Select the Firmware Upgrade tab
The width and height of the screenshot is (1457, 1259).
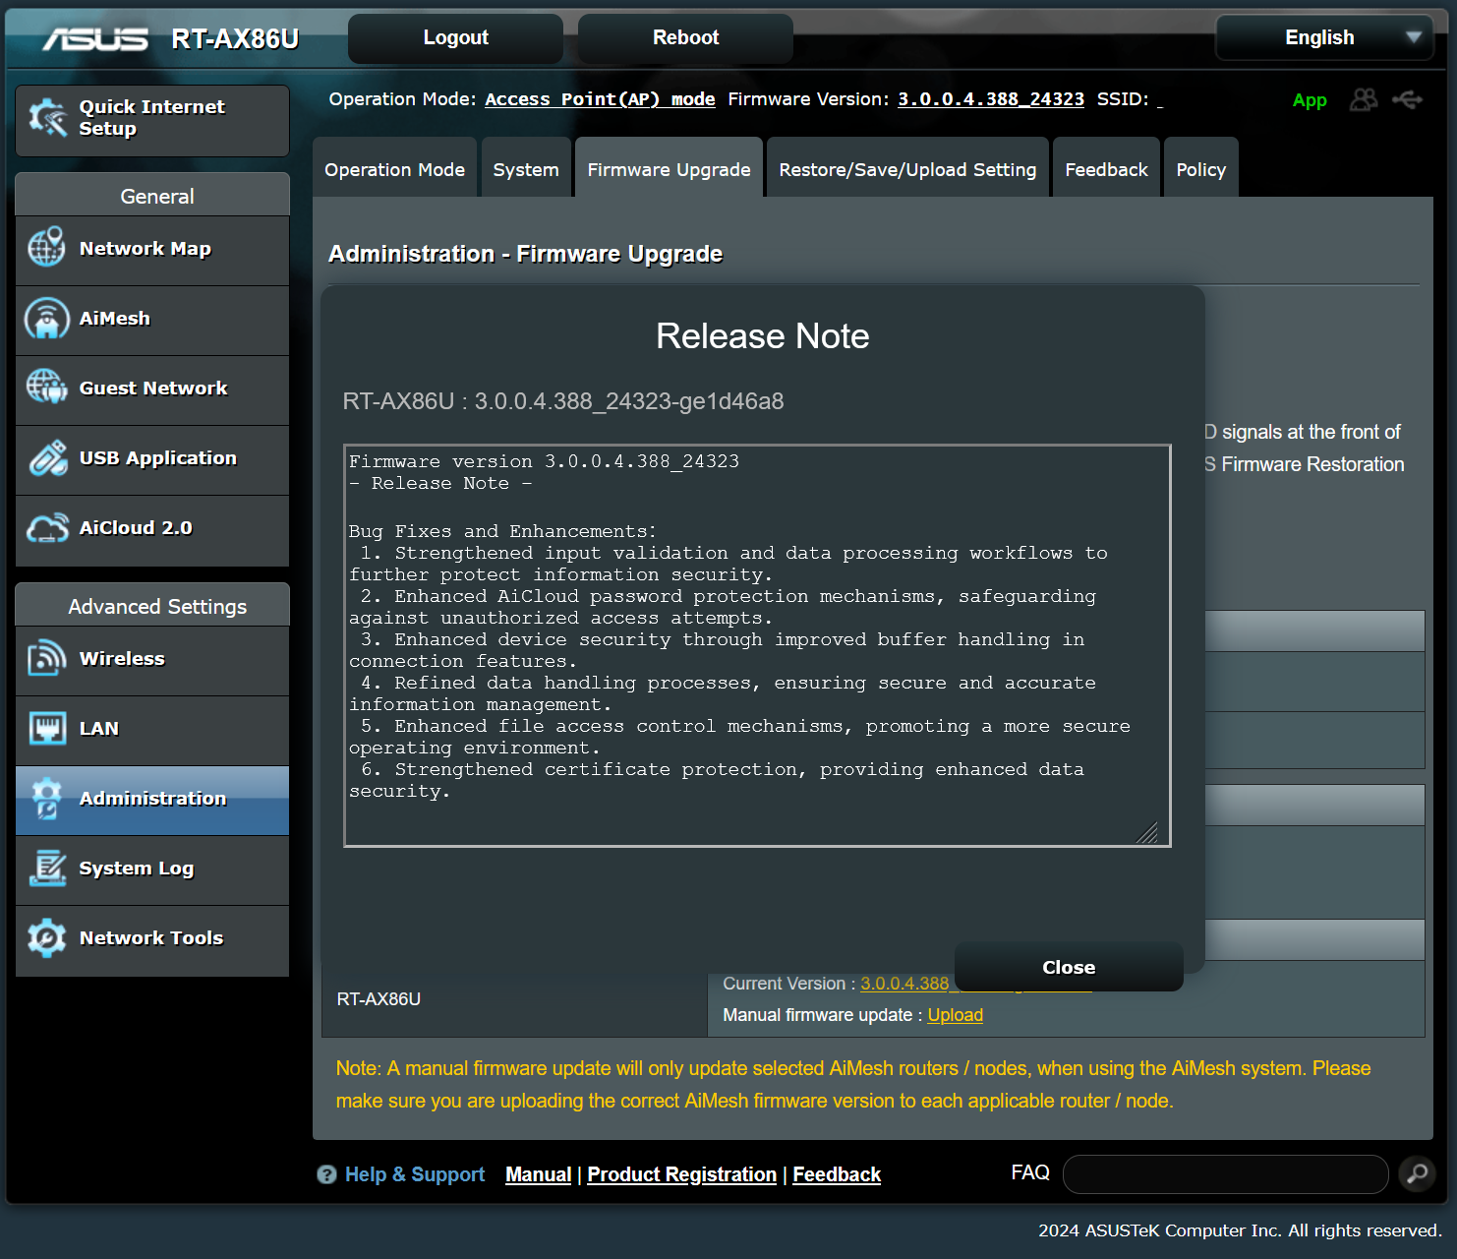tap(669, 169)
